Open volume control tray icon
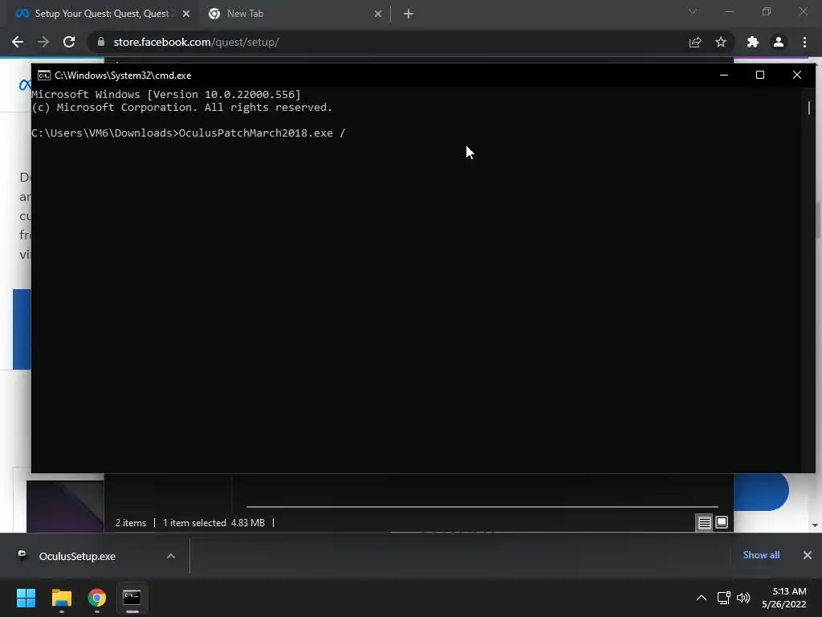822x617 pixels. pos(743,598)
